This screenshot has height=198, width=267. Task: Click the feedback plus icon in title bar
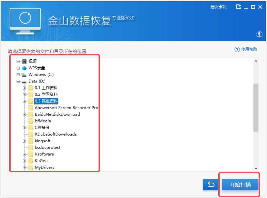(x=238, y=7)
